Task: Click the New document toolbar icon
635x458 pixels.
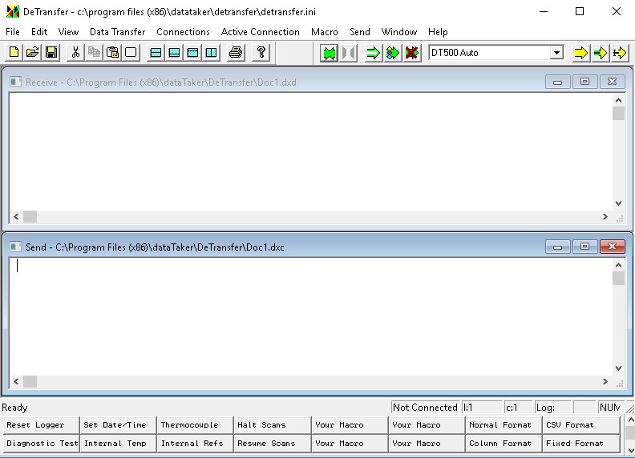Action: pyautogui.click(x=14, y=53)
